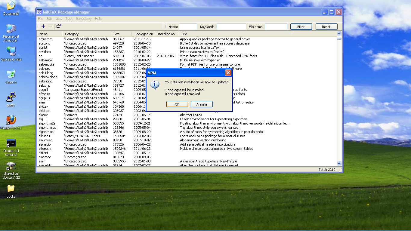Select the books folder icon
411x231 pixels.
point(11,191)
